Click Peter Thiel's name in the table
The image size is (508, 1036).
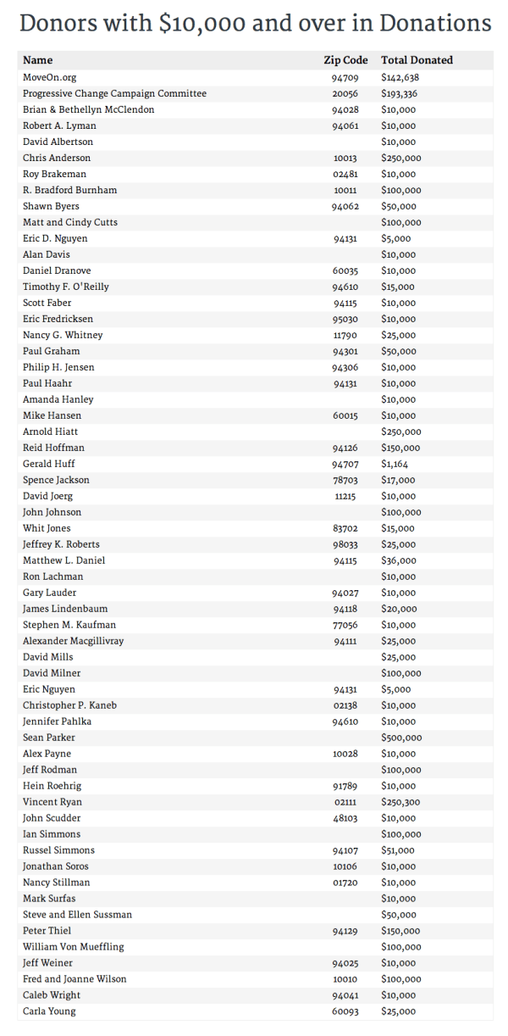47,931
